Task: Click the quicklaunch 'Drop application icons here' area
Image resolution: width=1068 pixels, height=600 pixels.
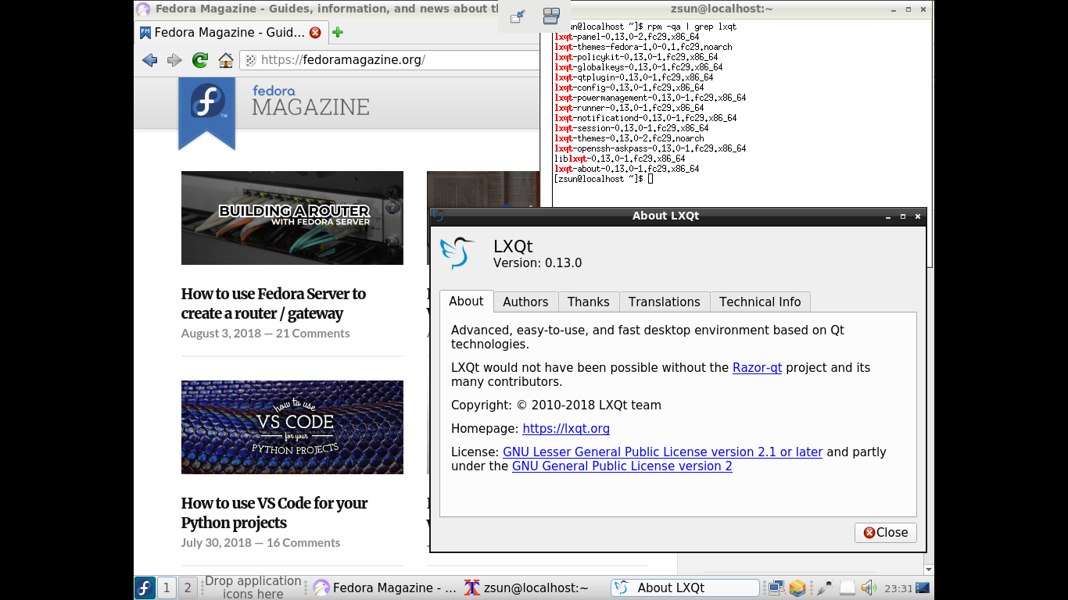Action: 253,587
